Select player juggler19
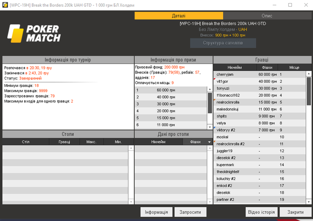313x221 pixels. point(259,151)
